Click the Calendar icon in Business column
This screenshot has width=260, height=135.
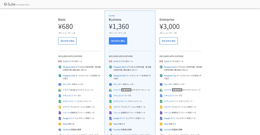coord(110,84)
